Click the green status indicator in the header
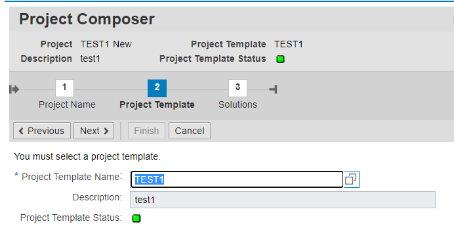 point(280,59)
